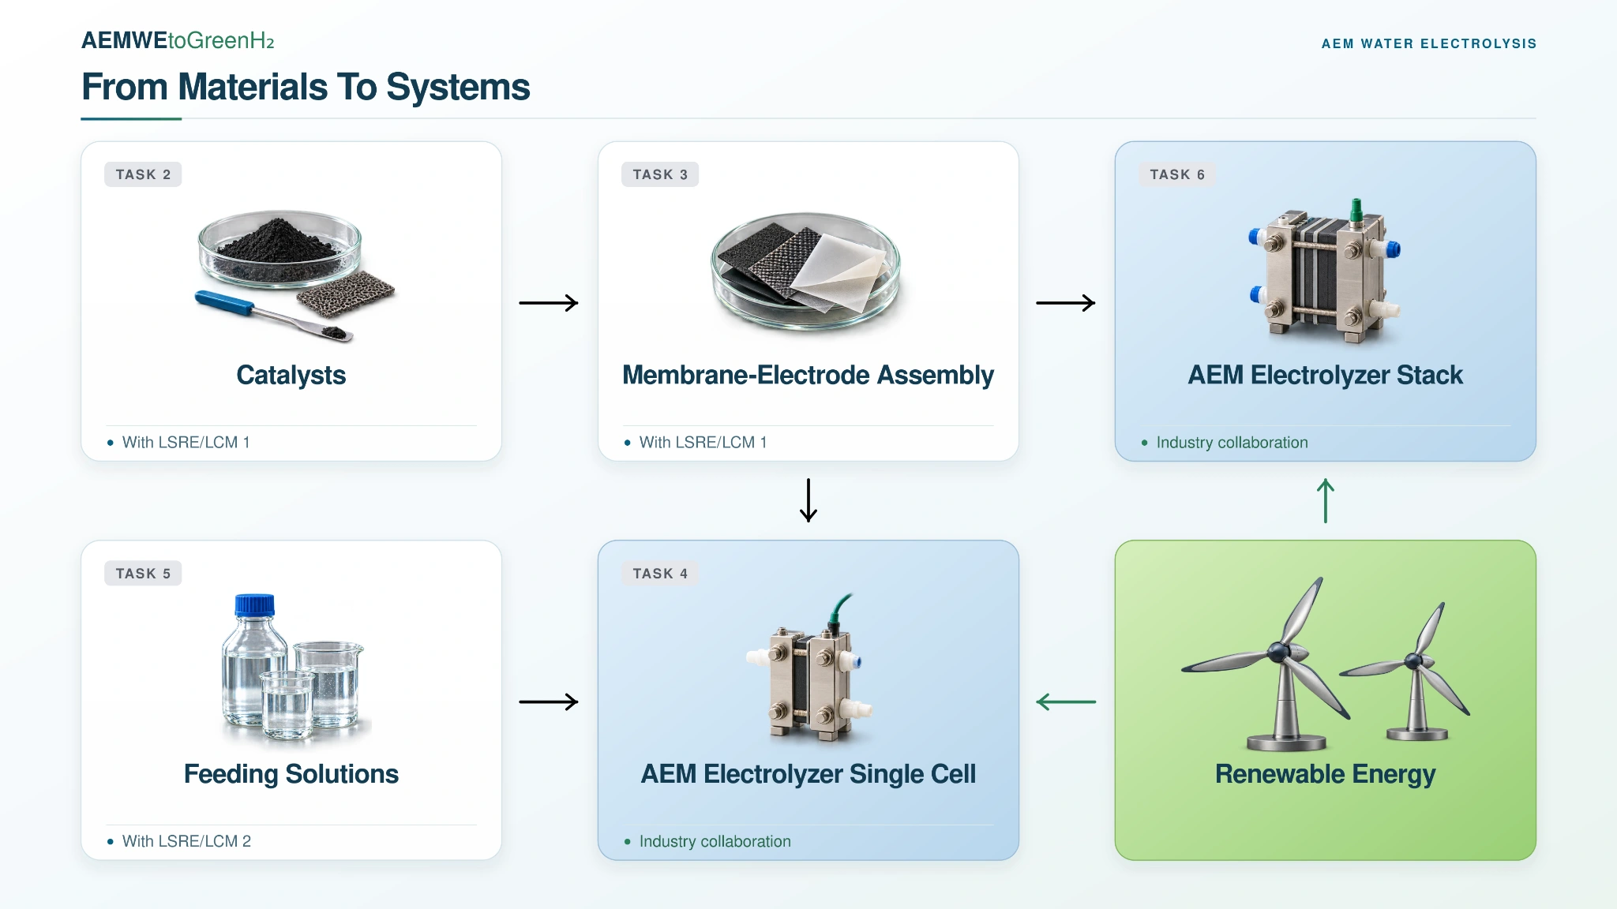The height and width of the screenshot is (909, 1617).
Task: Click arrow from Catalysts to Membrane-Electrode Assembly
Action: click(x=549, y=303)
